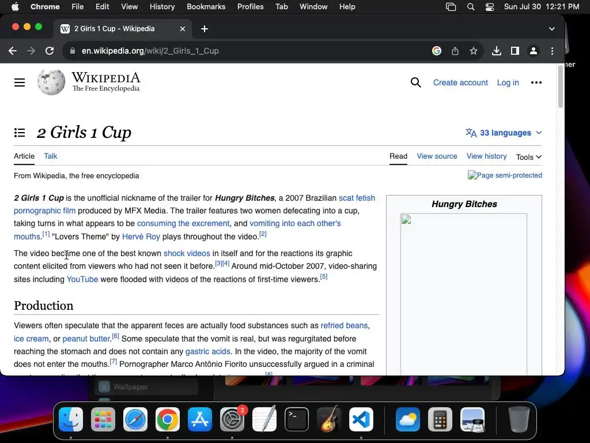590x443 pixels.
Task: Open the Profiles menu
Action: (250, 7)
